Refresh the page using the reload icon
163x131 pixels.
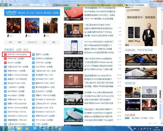point(51,5)
